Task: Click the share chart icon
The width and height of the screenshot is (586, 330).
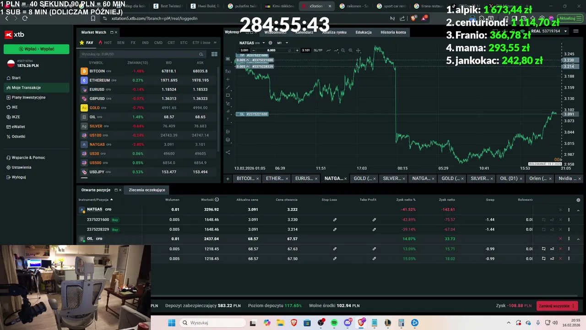Action: coord(228,152)
